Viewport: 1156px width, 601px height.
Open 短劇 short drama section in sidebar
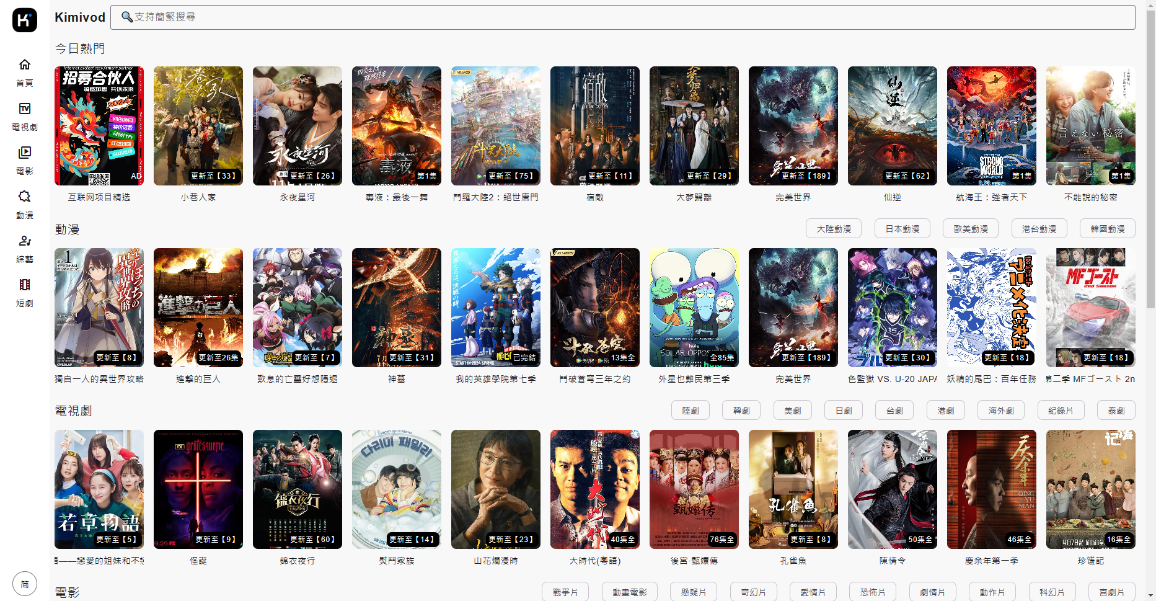tap(25, 293)
